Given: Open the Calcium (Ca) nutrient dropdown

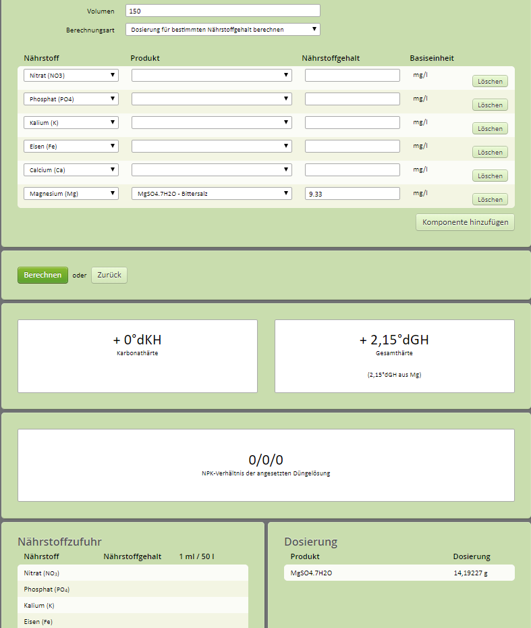Looking at the screenshot, I should (x=71, y=170).
